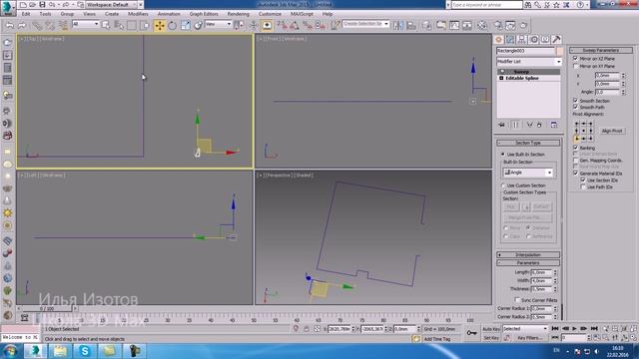This screenshot has height=359, width=639.
Task: Toggle Mirror on XZ Plane checkbox
Action: point(575,59)
